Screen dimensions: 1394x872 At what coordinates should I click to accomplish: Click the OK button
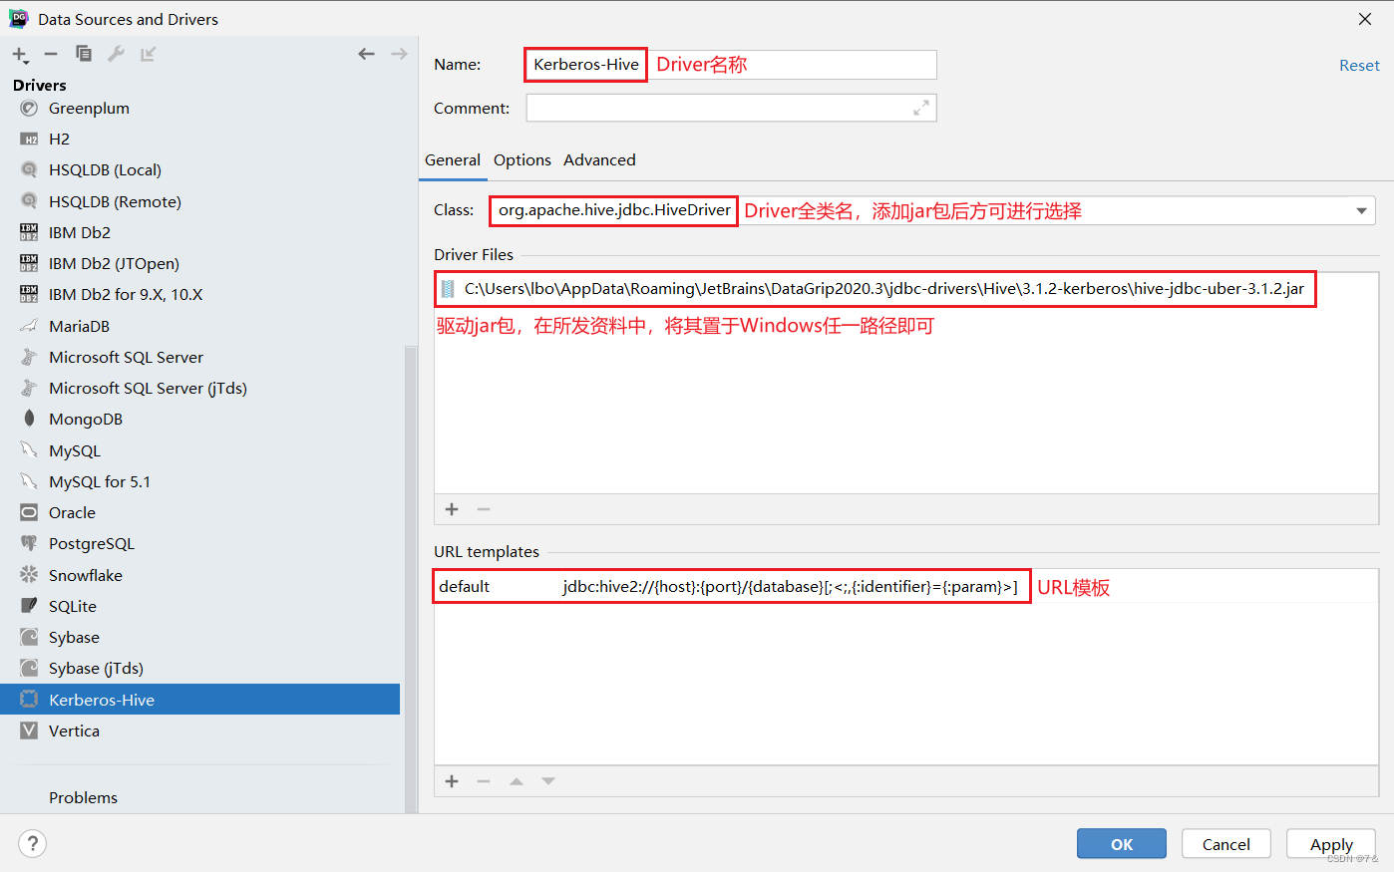click(1122, 844)
